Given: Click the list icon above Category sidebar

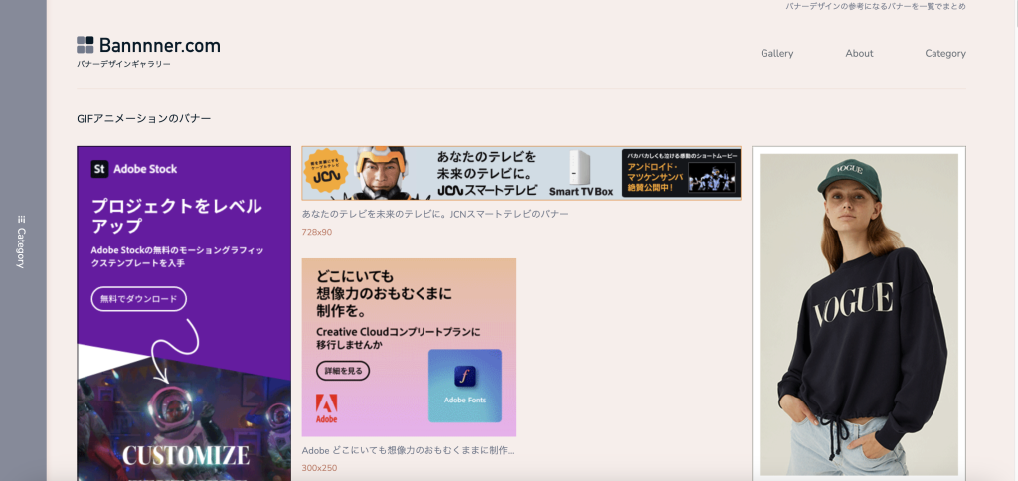Looking at the screenshot, I should (21, 220).
